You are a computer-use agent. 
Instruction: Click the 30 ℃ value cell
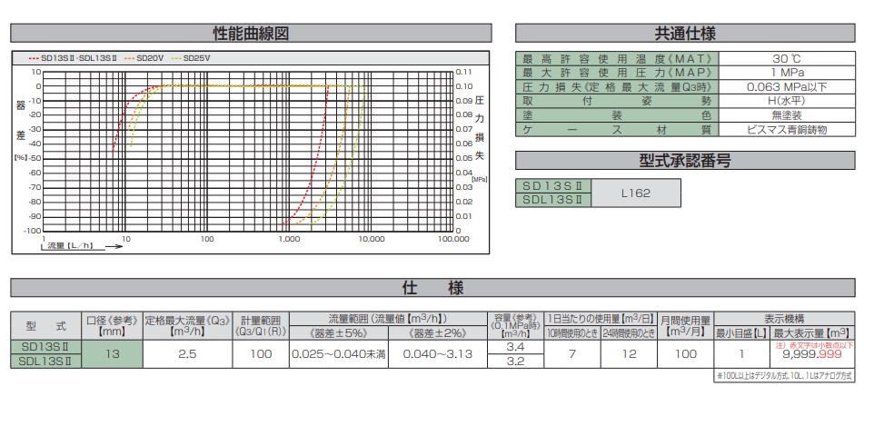click(x=787, y=59)
